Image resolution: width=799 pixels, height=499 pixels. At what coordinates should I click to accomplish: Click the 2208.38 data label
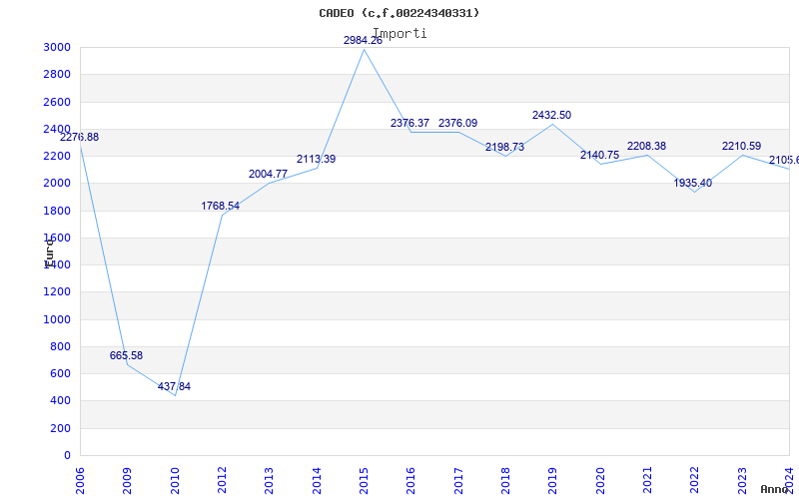(x=646, y=146)
